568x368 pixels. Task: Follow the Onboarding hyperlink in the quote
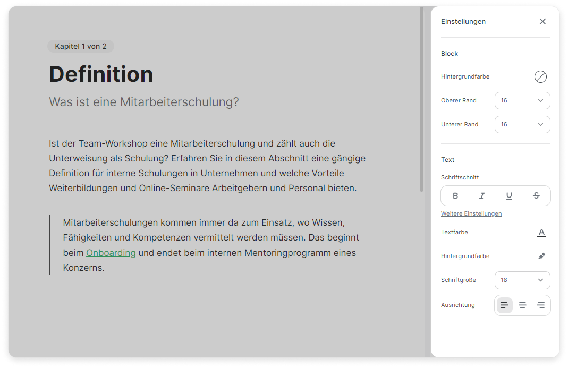111,253
